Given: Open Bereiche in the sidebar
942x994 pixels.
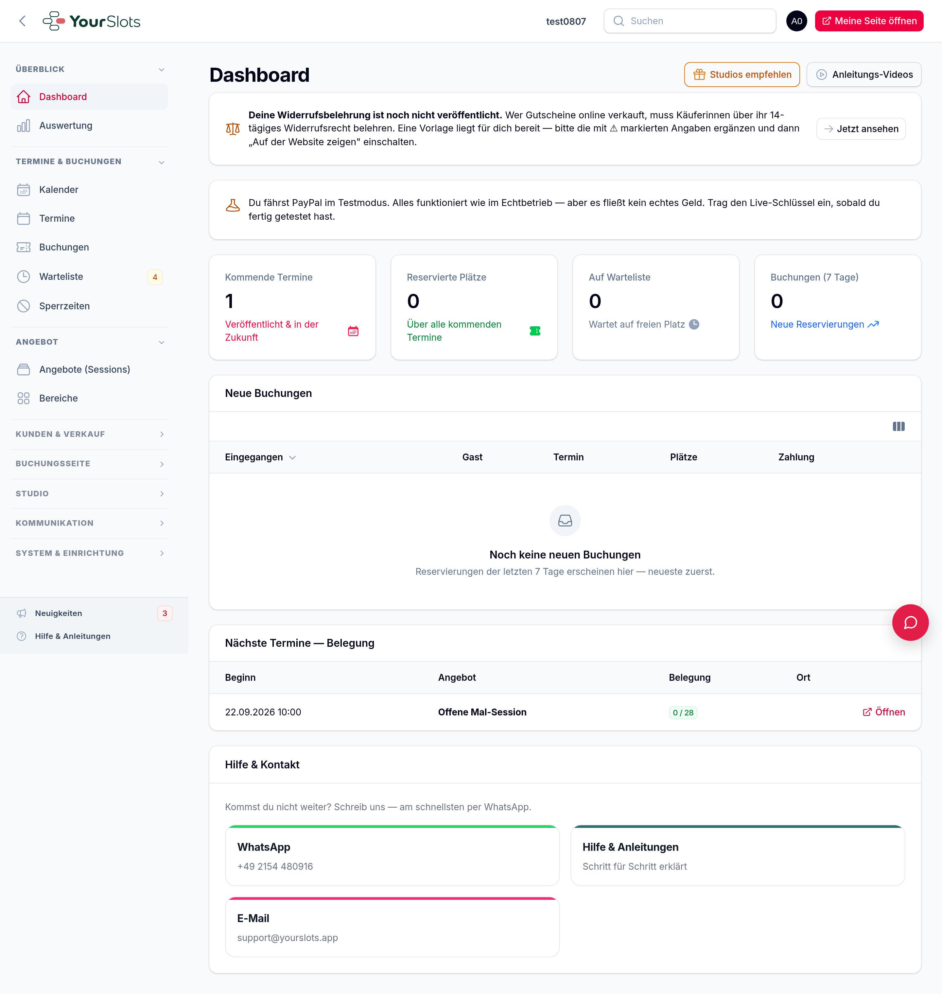Looking at the screenshot, I should pyautogui.click(x=89, y=398).
